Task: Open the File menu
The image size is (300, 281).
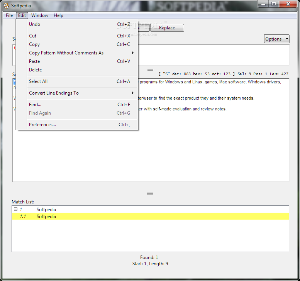Action: coord(9,15)
